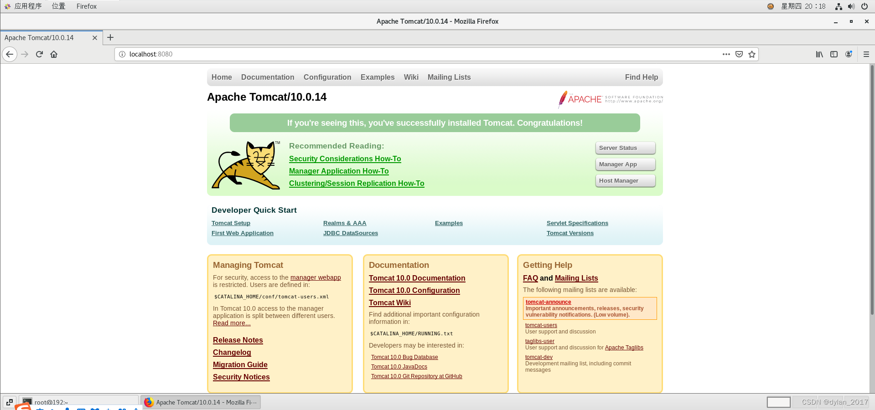Click the tray notification icon beside clock

(x=771, y=6)
